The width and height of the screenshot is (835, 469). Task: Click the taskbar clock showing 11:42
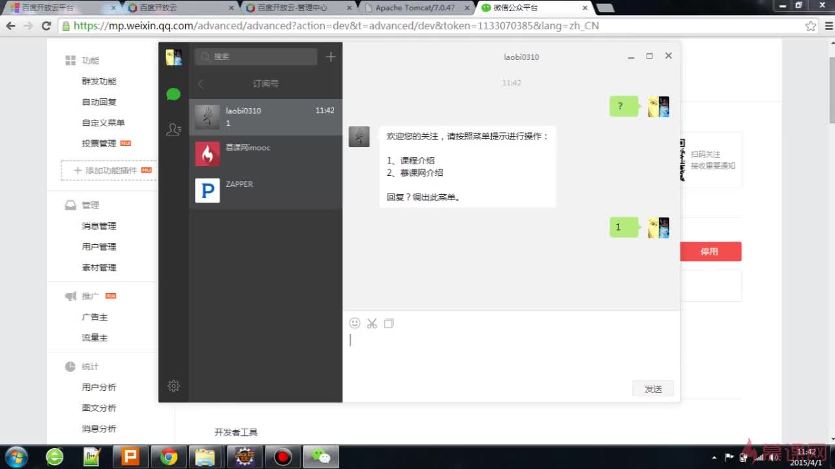tap(806, 457)
